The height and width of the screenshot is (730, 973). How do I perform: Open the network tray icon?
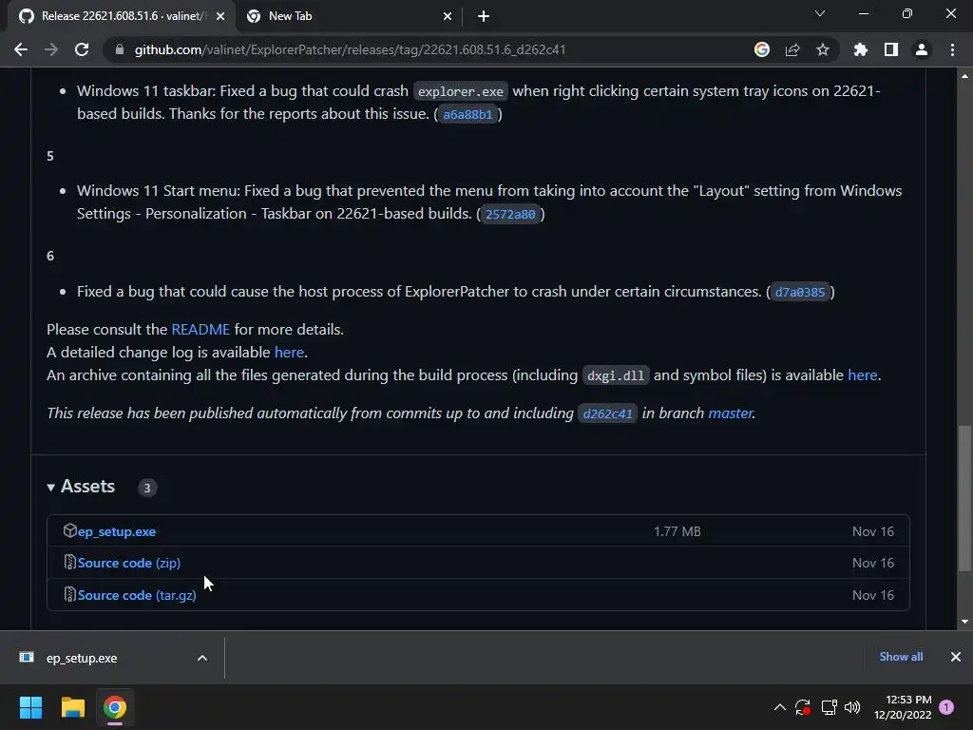tap(829, 707)
